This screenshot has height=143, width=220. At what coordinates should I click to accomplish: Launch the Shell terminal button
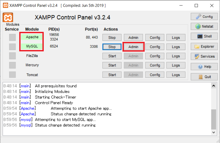pyautogui.click(x=204, y=36)
